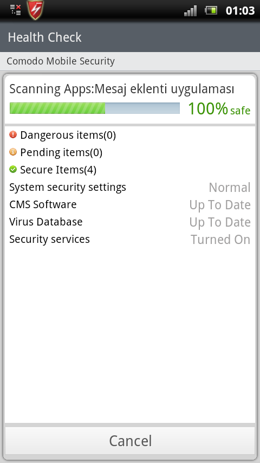Expand the Dangerous items(0) list

pyautogui.click(x=130, y=135)
